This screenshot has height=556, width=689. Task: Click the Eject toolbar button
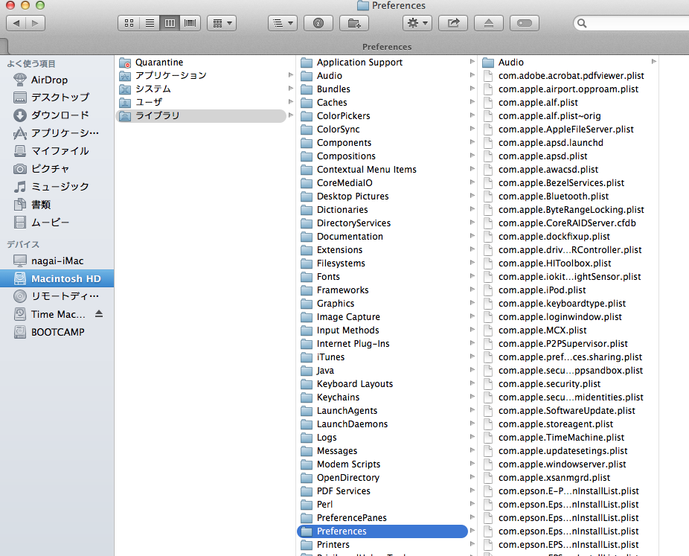tap(488, 23)
